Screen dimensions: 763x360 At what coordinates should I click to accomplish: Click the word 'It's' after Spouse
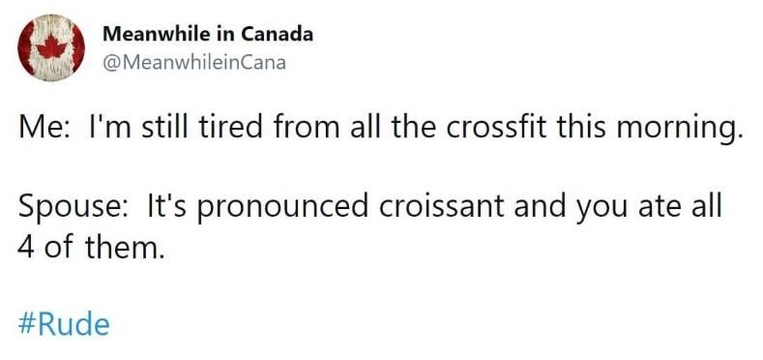(x=165, y=206)
